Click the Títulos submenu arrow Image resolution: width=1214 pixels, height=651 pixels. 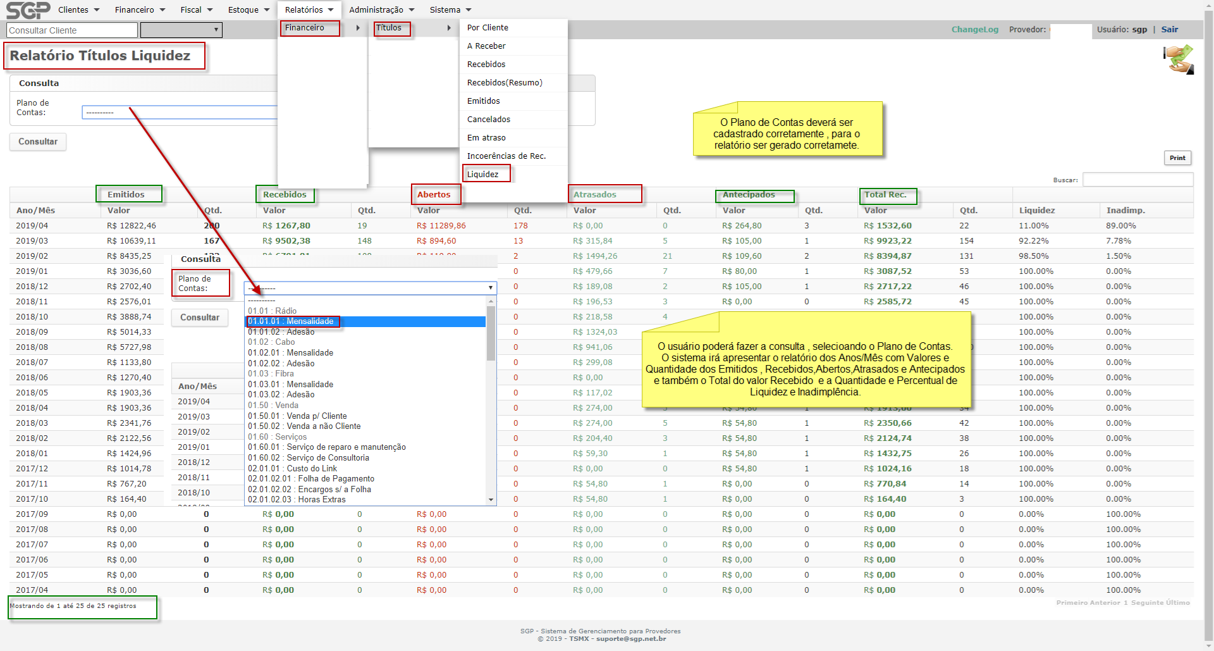click(x=448, y=28)
